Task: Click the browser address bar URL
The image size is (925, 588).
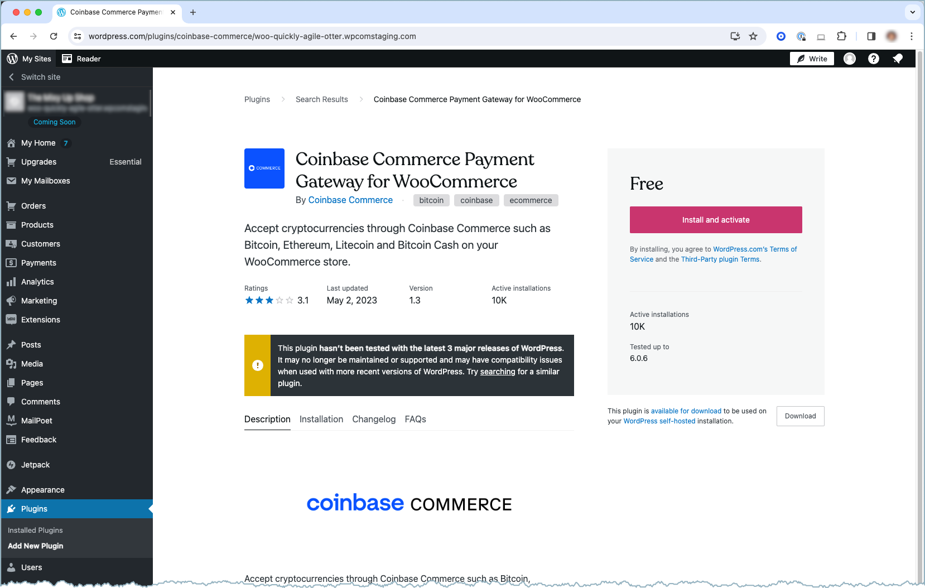Action: coord(252,36)
